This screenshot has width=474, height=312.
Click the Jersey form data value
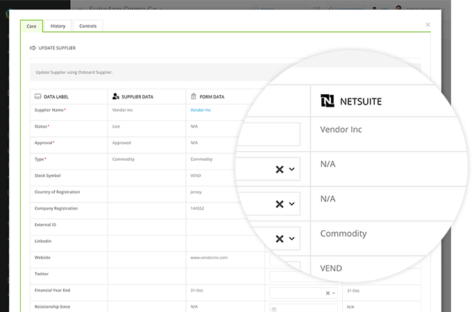click(196, 192)
